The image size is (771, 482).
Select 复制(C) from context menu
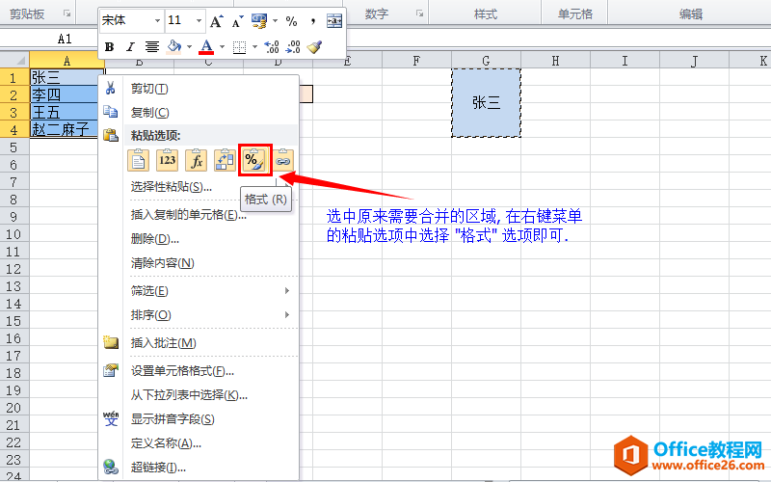pyautogui.click(x=199, y=113)
